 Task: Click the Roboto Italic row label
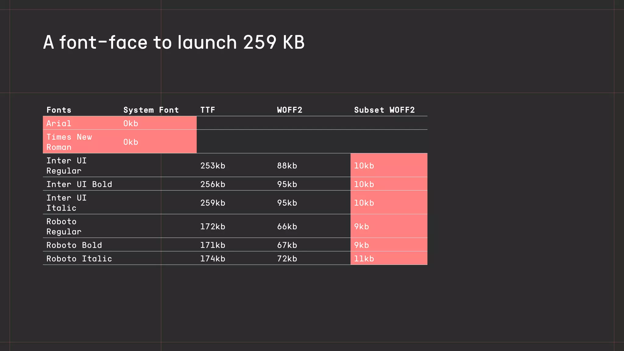point(79,259)
